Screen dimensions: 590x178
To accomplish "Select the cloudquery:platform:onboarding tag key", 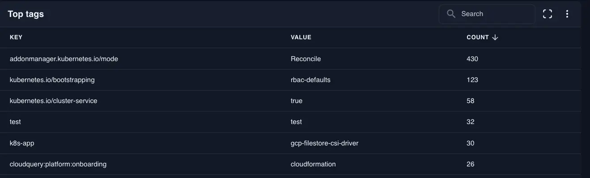I will point(58,164).
